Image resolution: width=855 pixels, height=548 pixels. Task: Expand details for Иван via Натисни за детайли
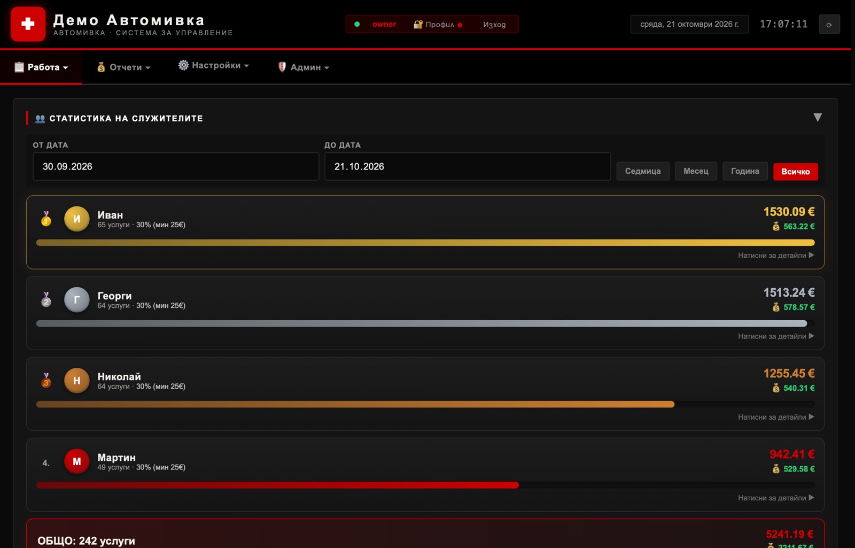(x=776, y=256)
